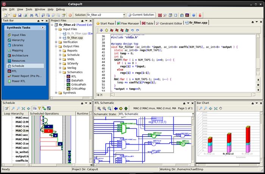Viewport: 265px width, 174px height.
Task: Collapse the Schematics folder
Action: (60, 72)
